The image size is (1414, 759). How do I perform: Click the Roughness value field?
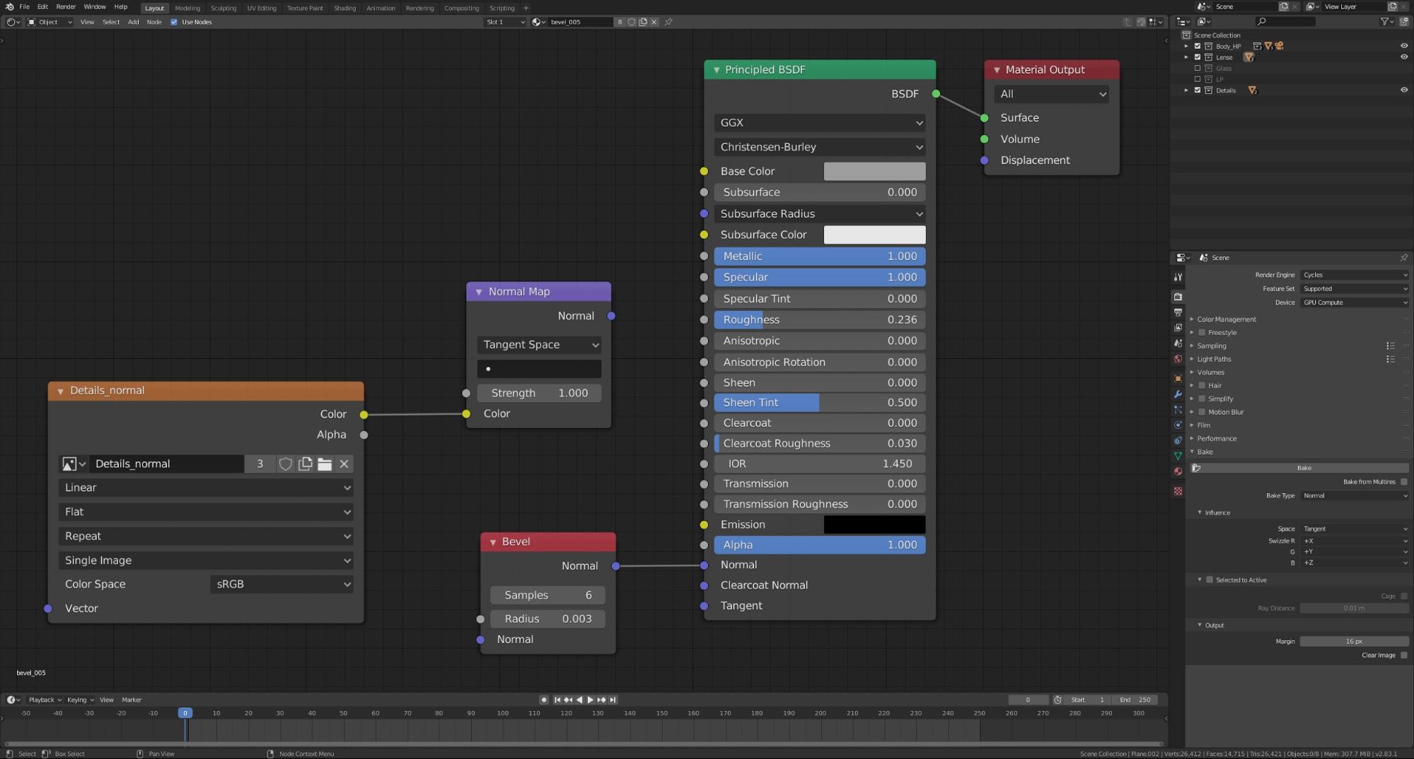pyautogui.click(x=819, y=320)
